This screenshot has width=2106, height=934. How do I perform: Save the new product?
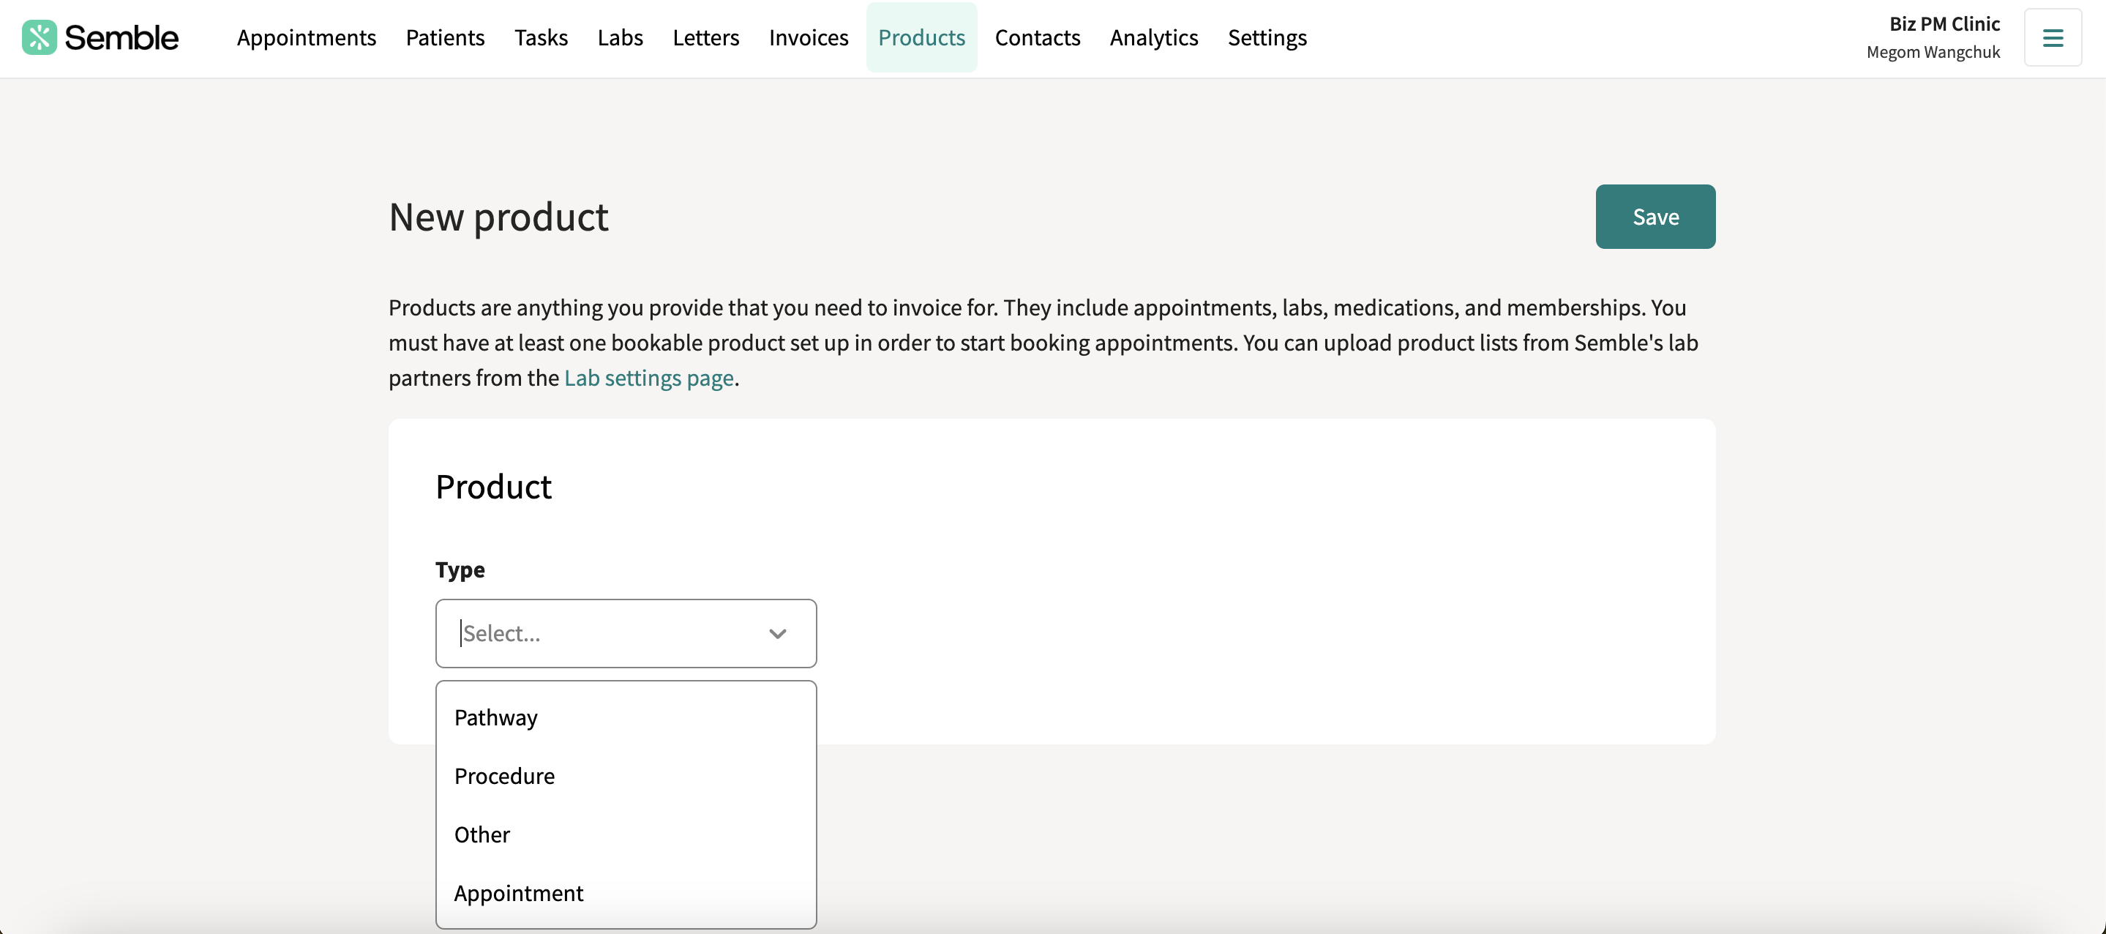coord(1655,217)
